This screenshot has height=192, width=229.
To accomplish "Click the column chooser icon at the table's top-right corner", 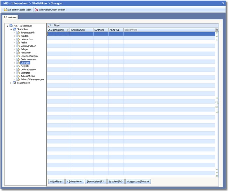I will (x=217, y=30).
